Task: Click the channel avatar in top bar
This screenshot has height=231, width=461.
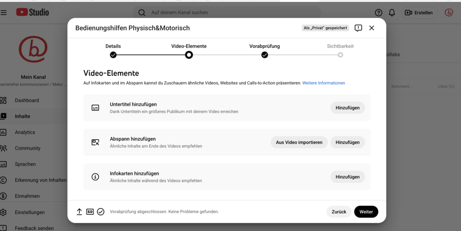Action: point(449,13)
